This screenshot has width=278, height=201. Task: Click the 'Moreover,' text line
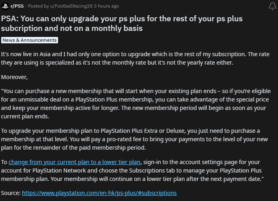(14, 77)
